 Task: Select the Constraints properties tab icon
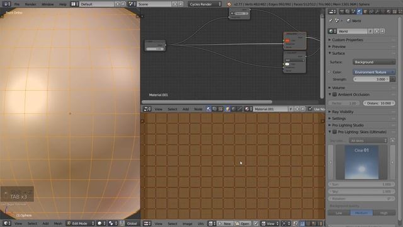click(x=371, y=11)
